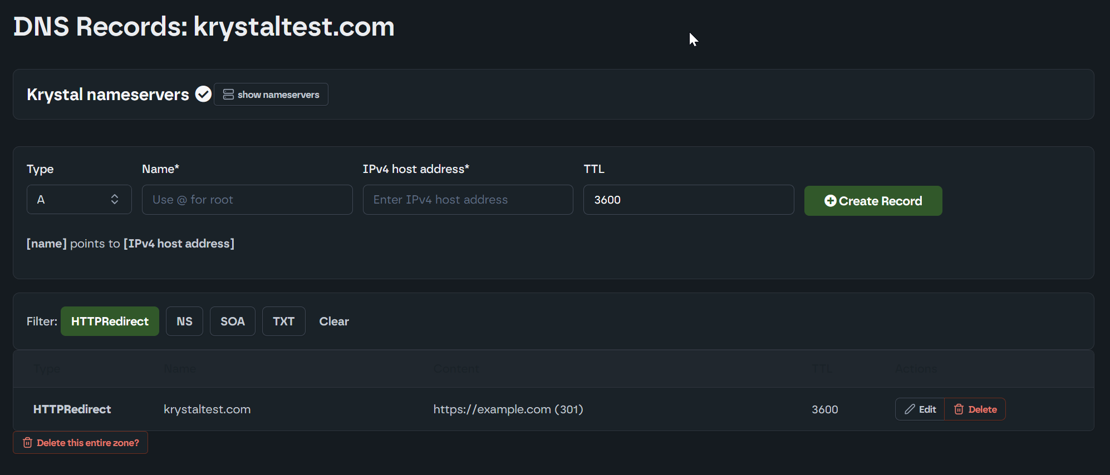Click trash icon in Delete entire zone
This screenshot has height=475, width=1110.
(27, 443)
